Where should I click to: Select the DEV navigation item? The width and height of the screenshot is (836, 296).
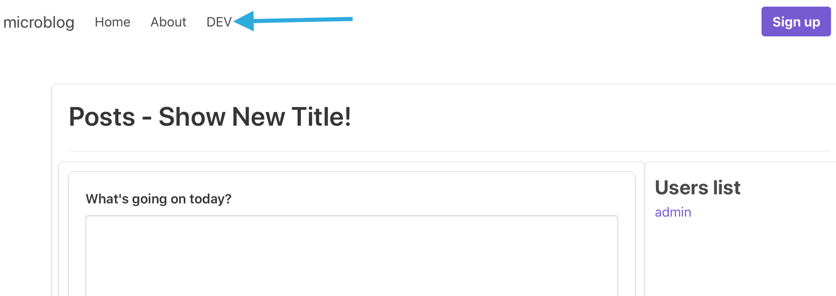[219, 22]
